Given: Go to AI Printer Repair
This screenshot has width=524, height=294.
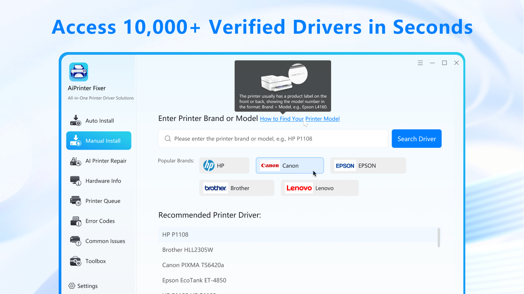Looking at the screenshot, I should 99,161.
